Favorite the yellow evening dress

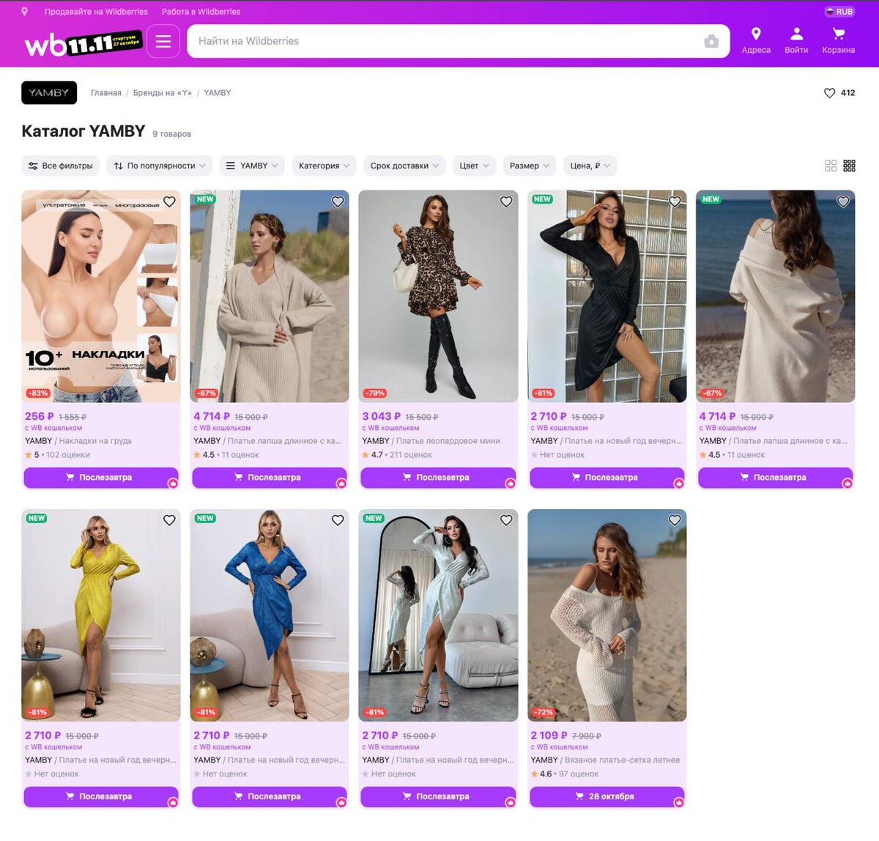[x=169, y=520]
